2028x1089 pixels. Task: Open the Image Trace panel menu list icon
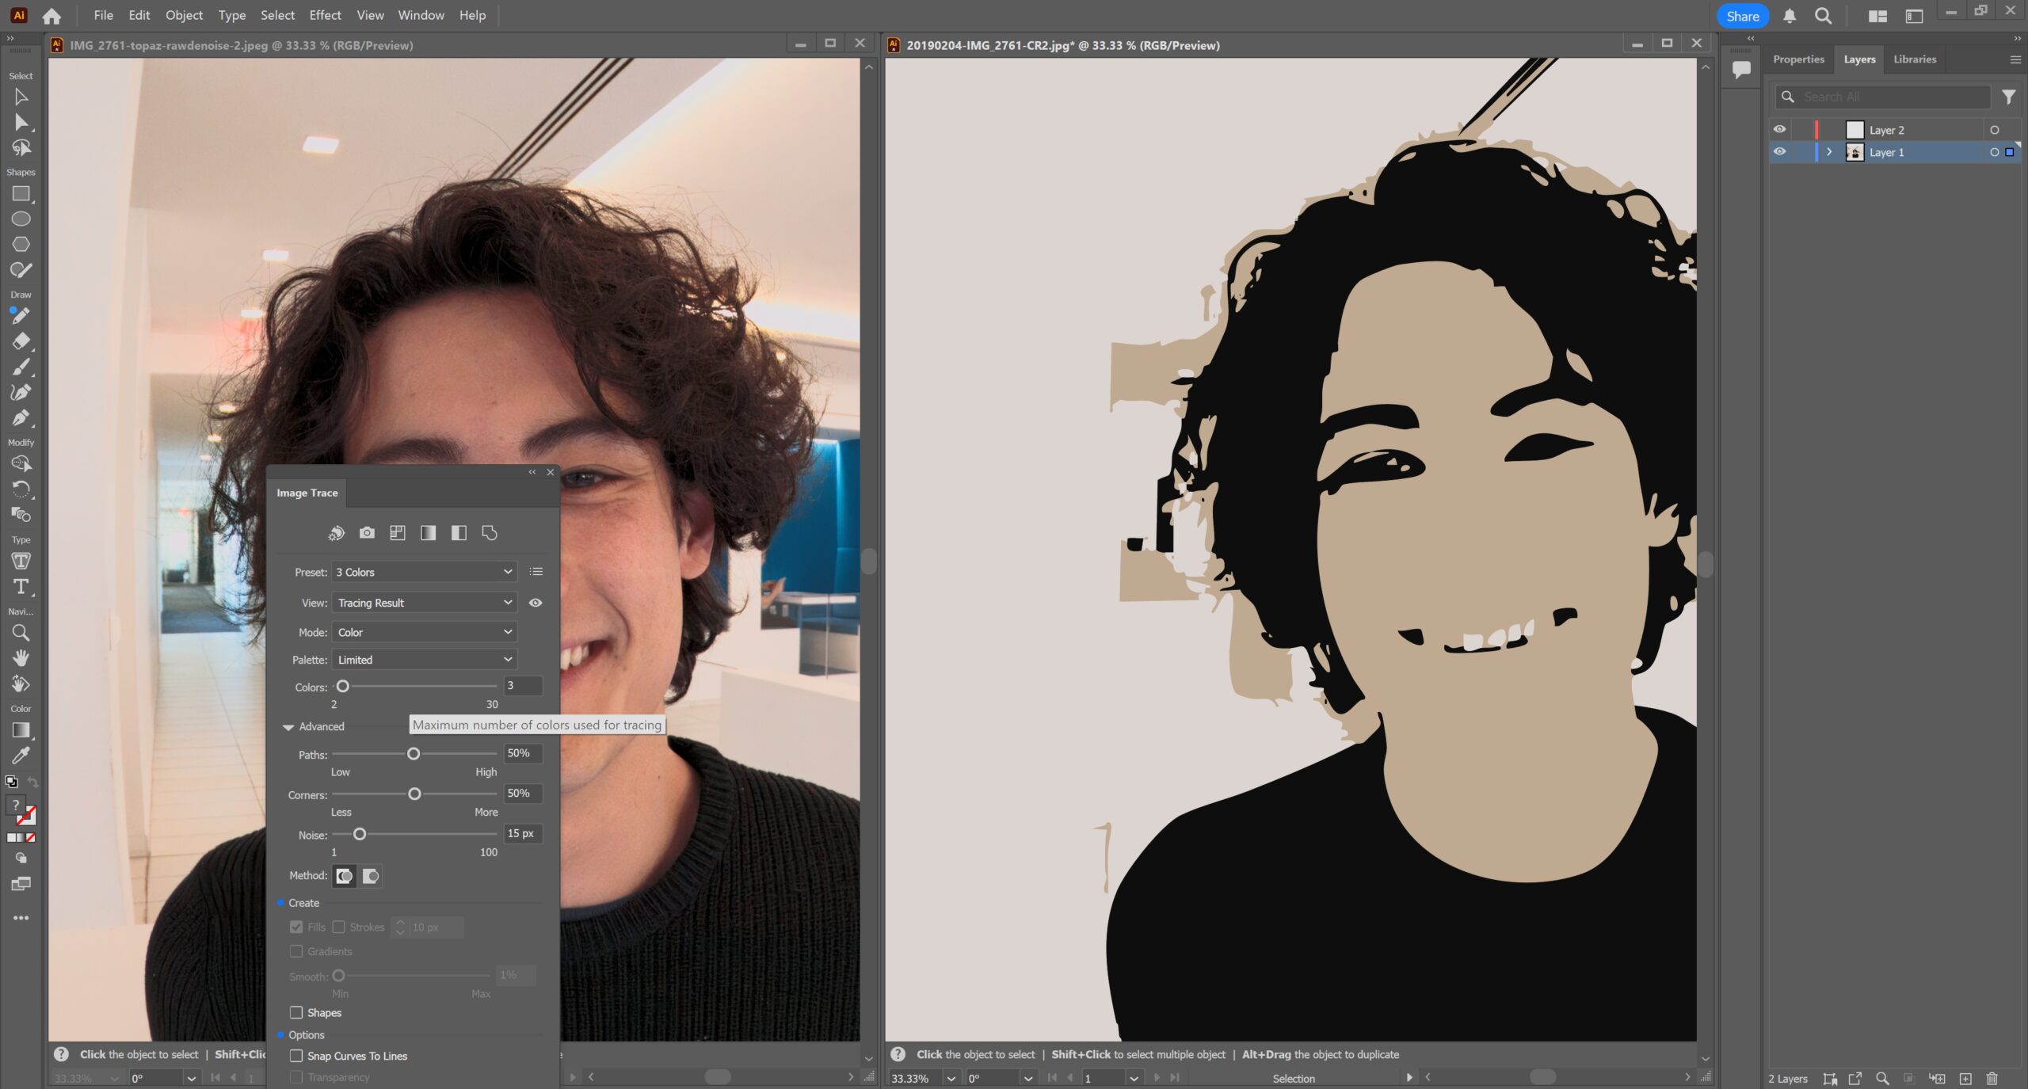coord(536,572)
